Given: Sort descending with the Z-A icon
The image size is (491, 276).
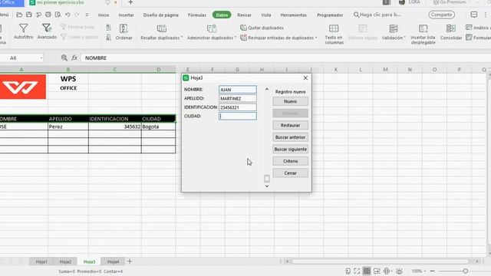Looking at the screenshot, I should 108,38.
